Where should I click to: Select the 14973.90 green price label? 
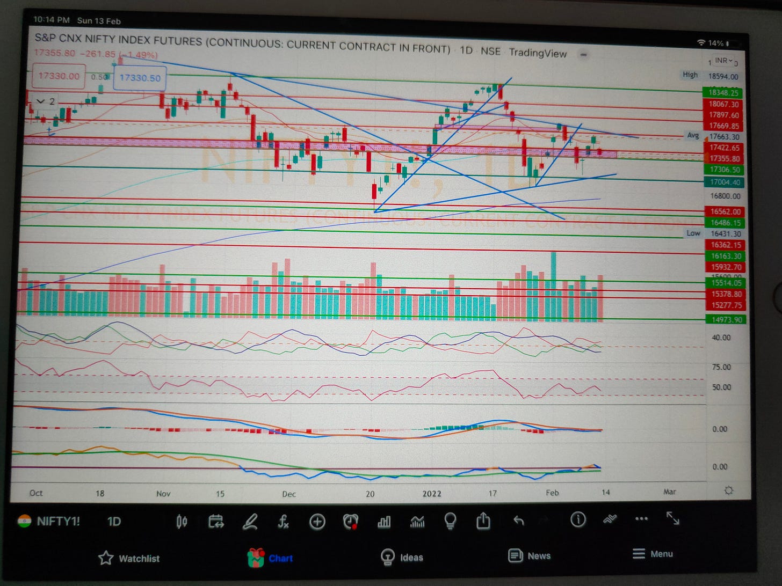[726, 320]
